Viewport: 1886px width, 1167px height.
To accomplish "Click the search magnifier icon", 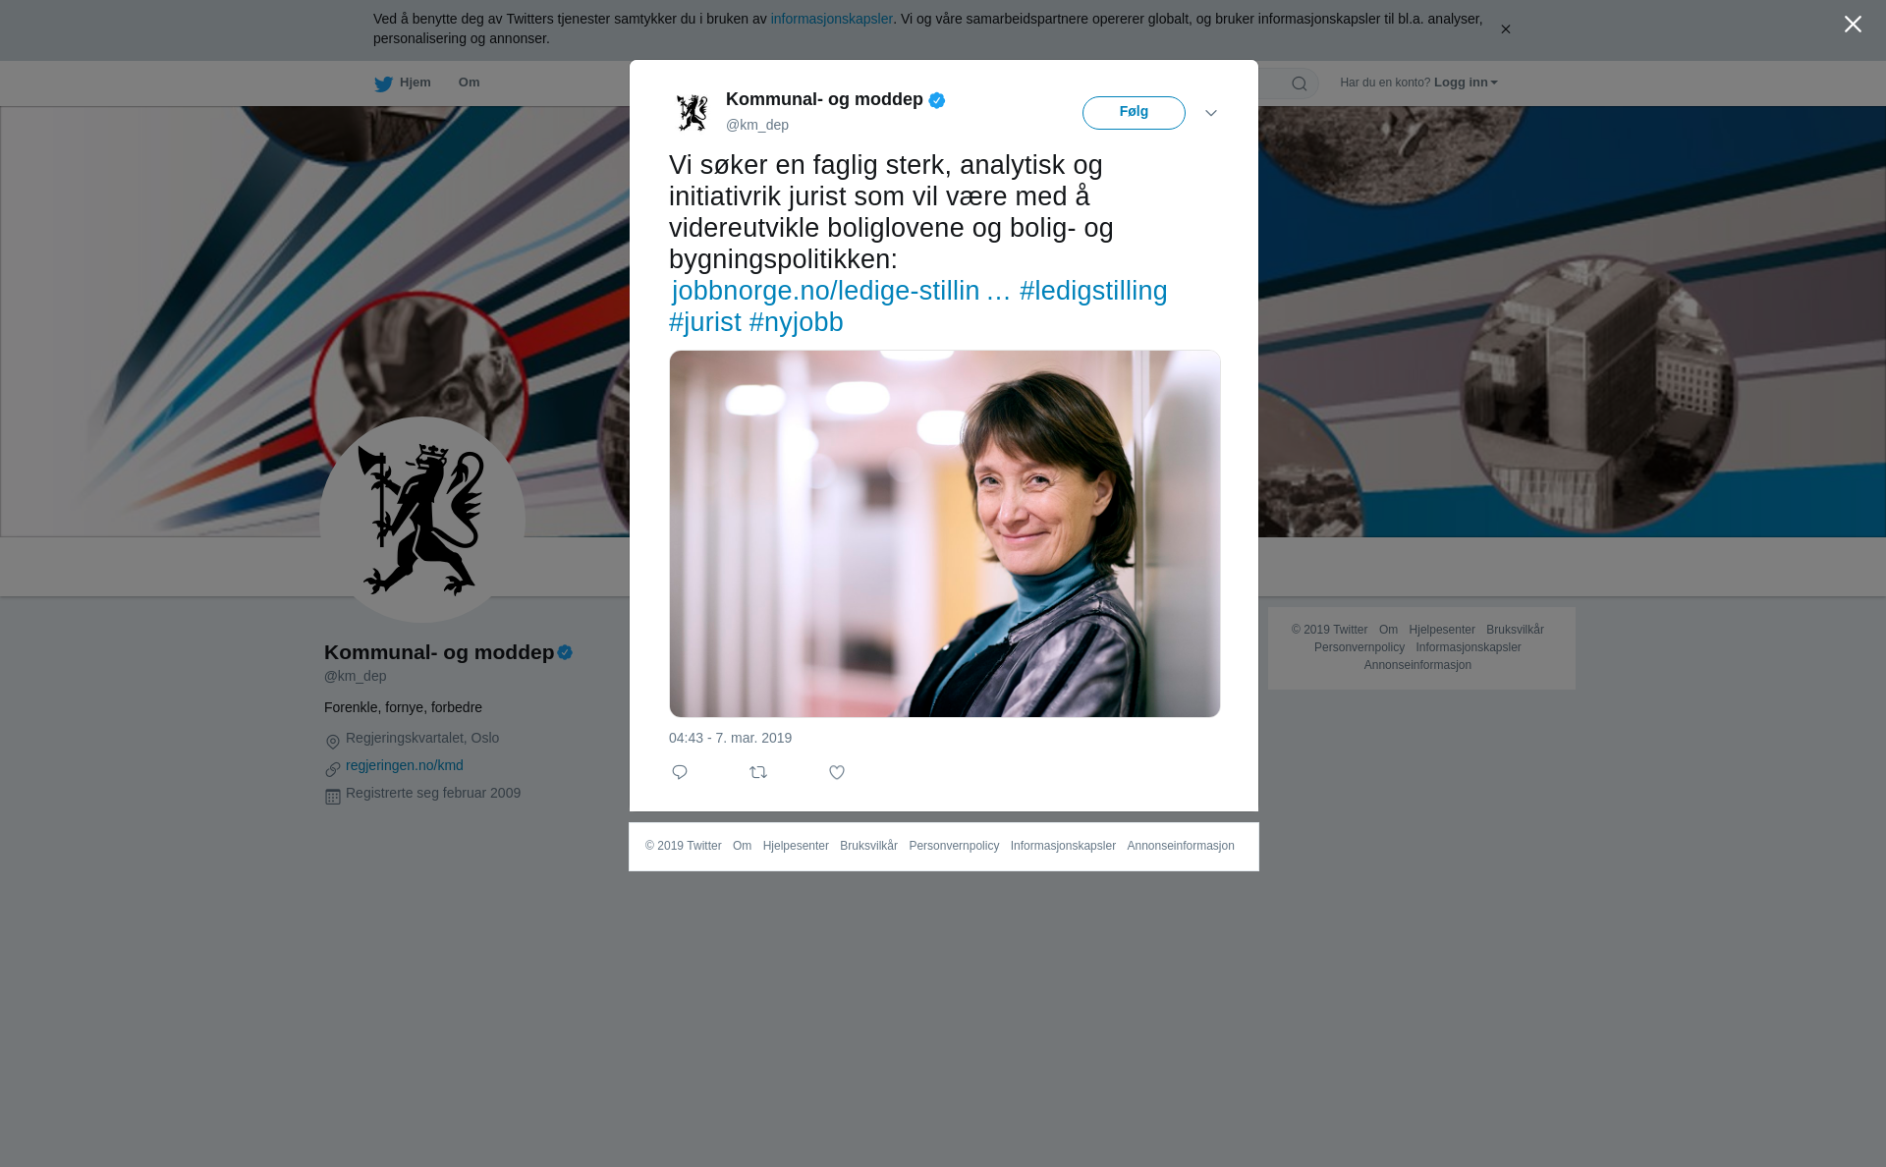I will pos(1300,83).
